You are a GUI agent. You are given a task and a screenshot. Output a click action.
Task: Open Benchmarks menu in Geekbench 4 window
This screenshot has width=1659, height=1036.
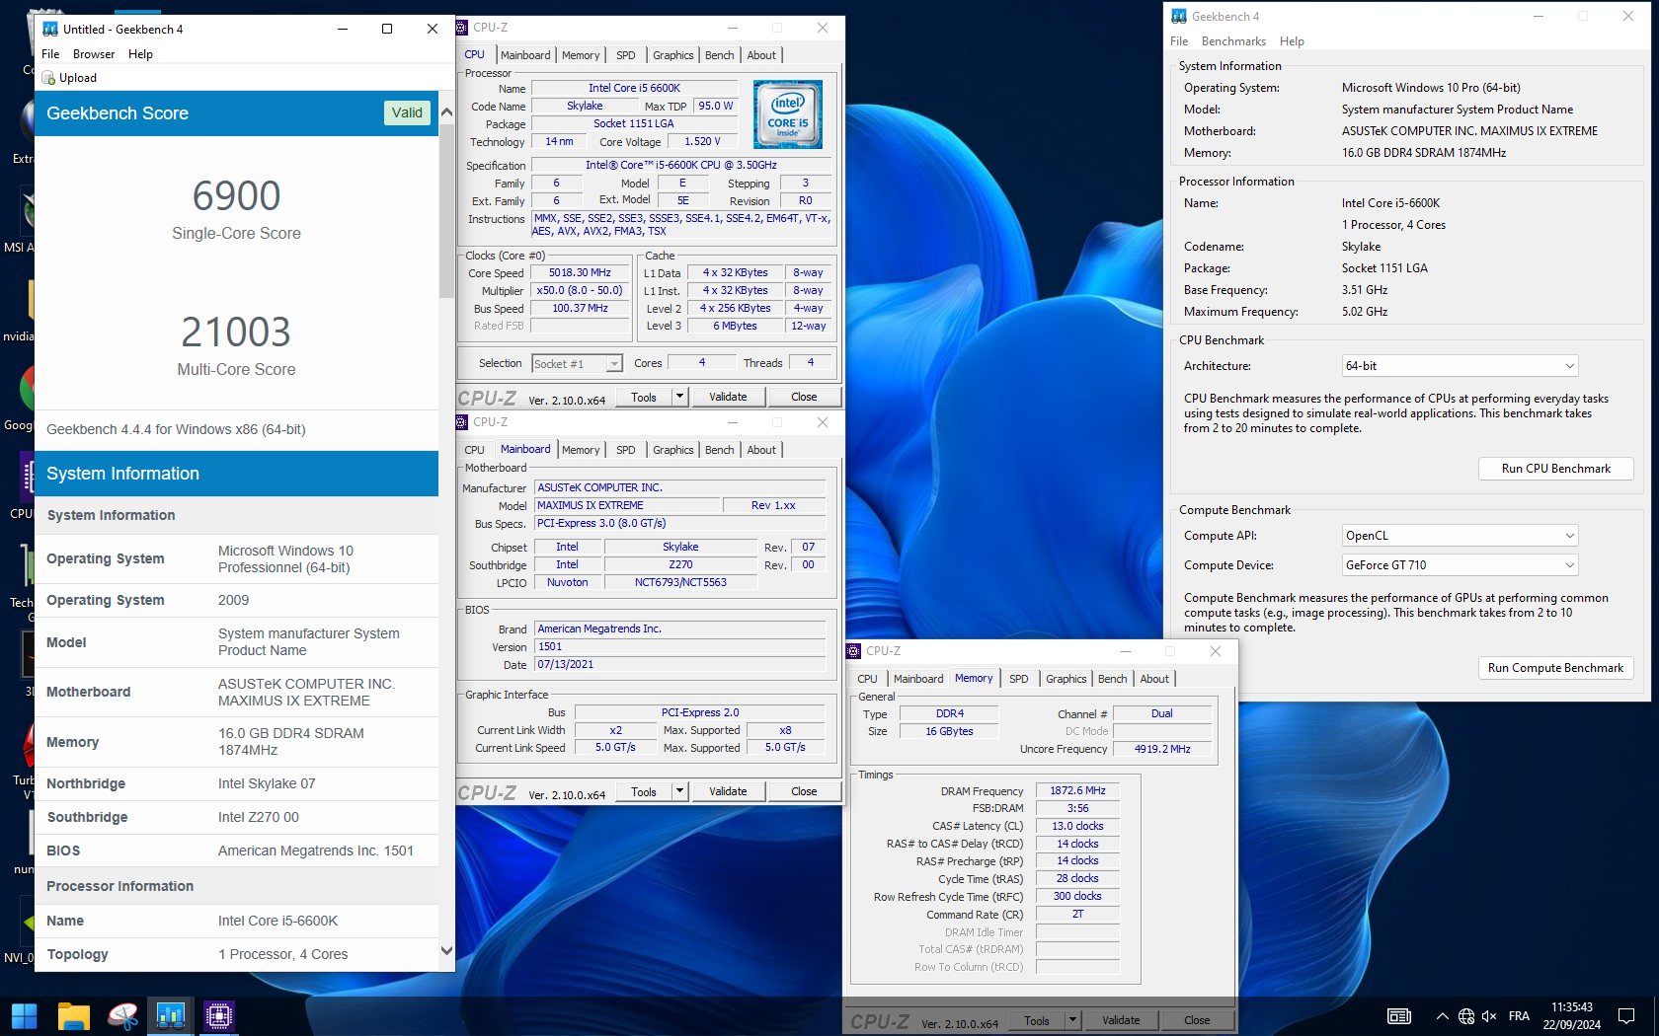(x=1233, y=41)
